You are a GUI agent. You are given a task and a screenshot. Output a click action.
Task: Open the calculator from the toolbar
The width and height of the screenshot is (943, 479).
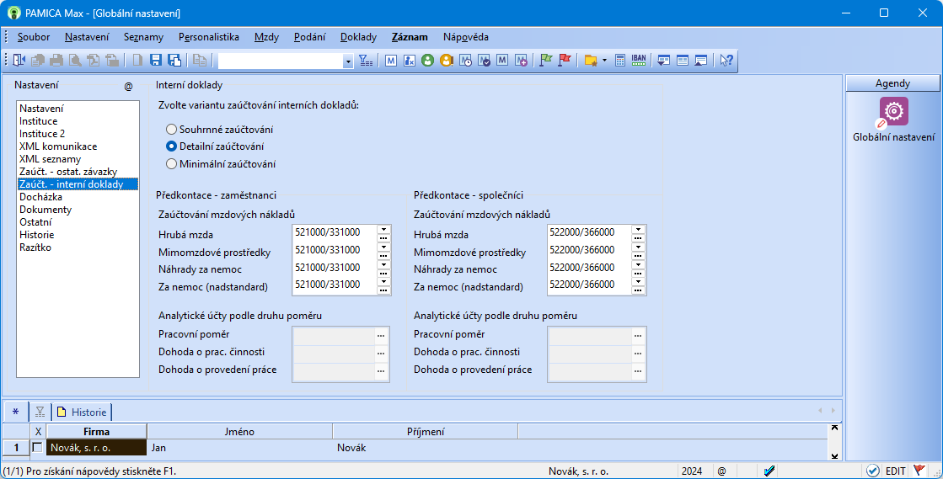click(x=620, y=61)
